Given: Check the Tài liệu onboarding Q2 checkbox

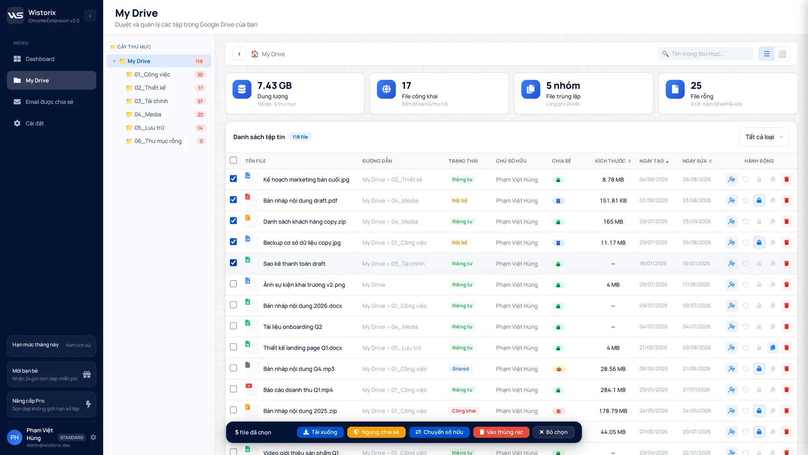Looking at the screenshot, I should pos(233,326).
